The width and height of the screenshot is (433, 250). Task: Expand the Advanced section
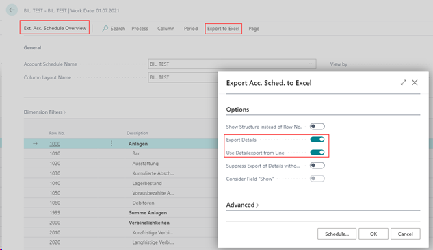click(242, 205)
